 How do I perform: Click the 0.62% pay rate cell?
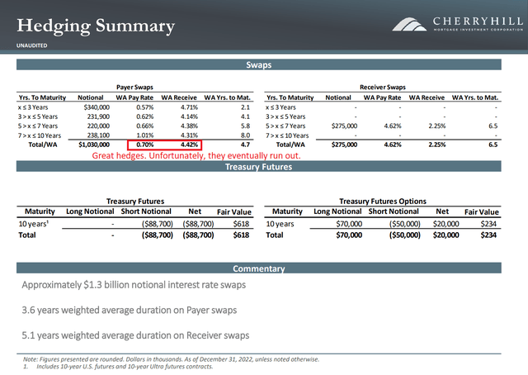145,116
